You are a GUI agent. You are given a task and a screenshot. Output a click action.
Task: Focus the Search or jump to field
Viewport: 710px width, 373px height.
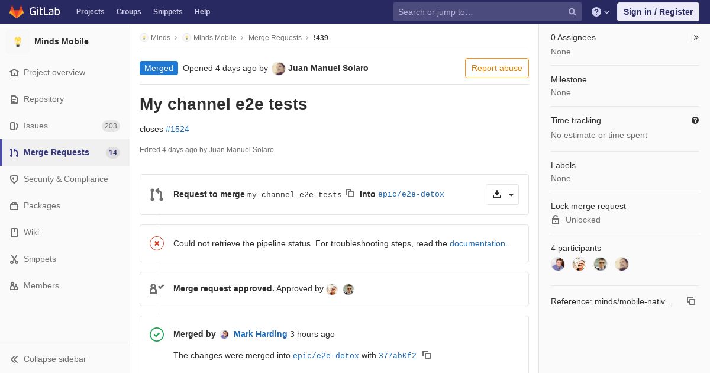coord(487,12)
